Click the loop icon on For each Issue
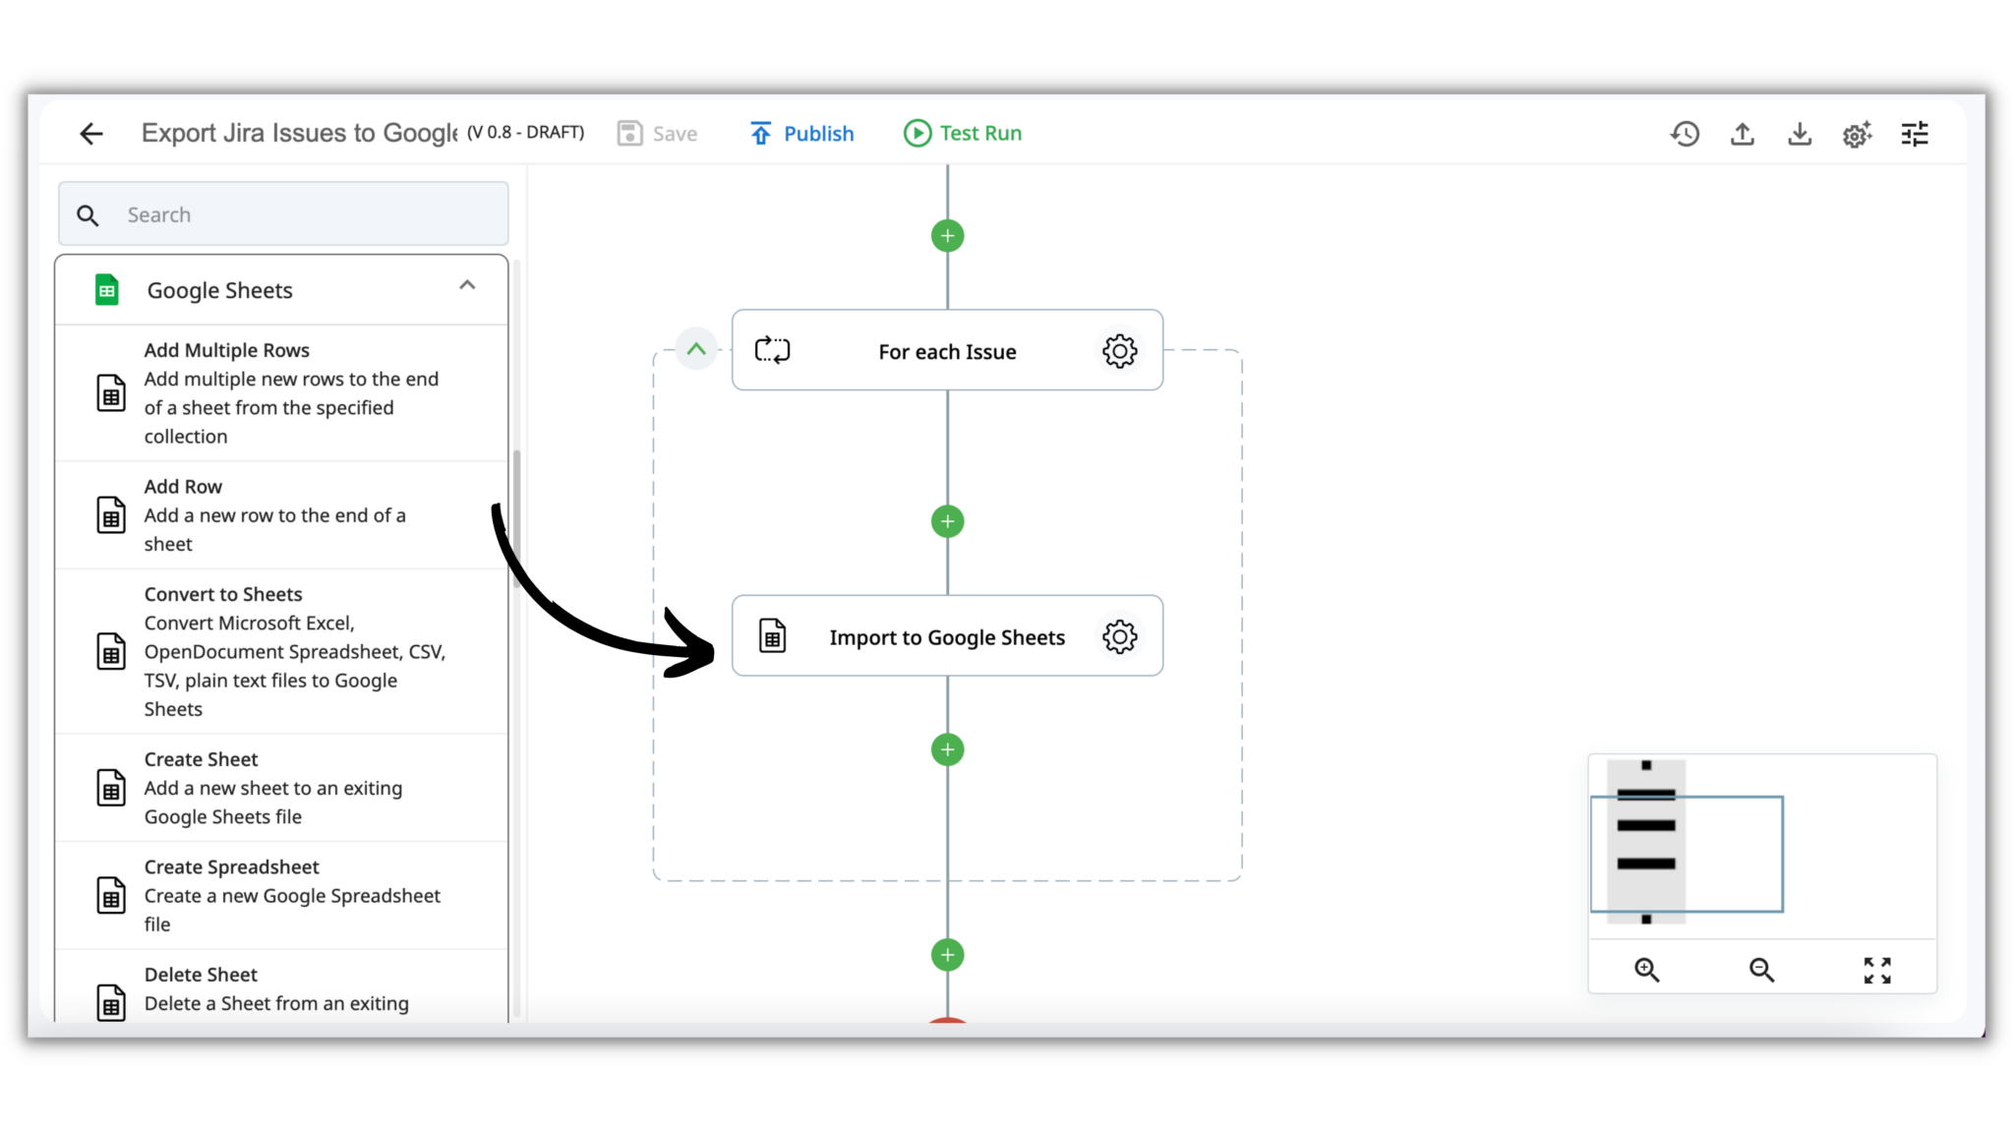The image size is (2014, 1133). point(771,350)
